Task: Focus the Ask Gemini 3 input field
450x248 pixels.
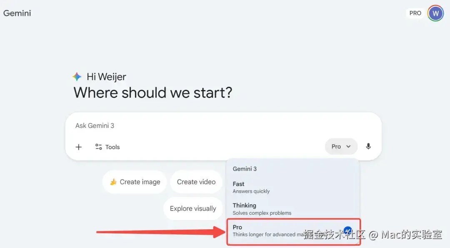Action: pyautogui.click(x=208, y=125)
